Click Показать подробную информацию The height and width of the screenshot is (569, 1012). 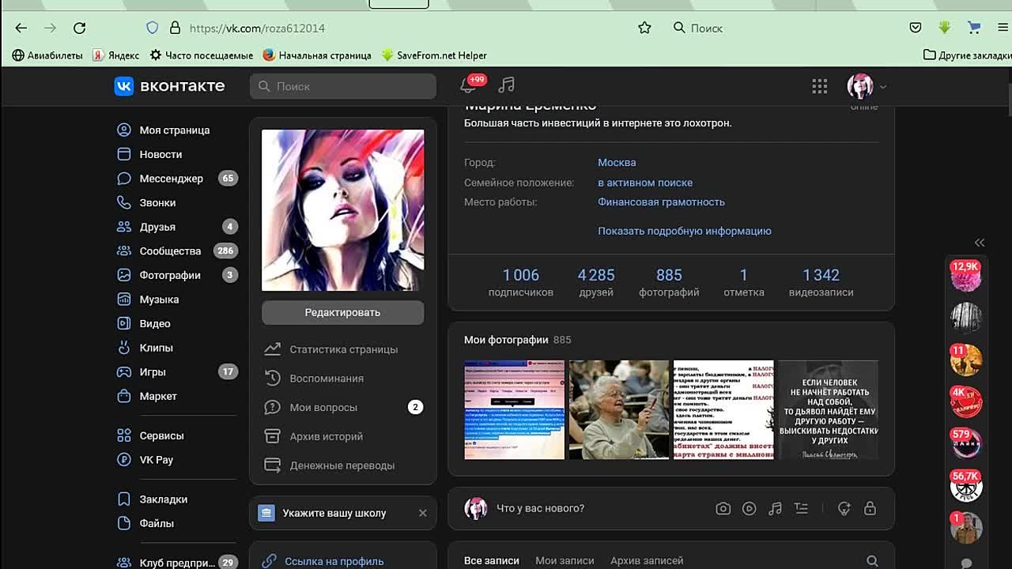point(685,231)
